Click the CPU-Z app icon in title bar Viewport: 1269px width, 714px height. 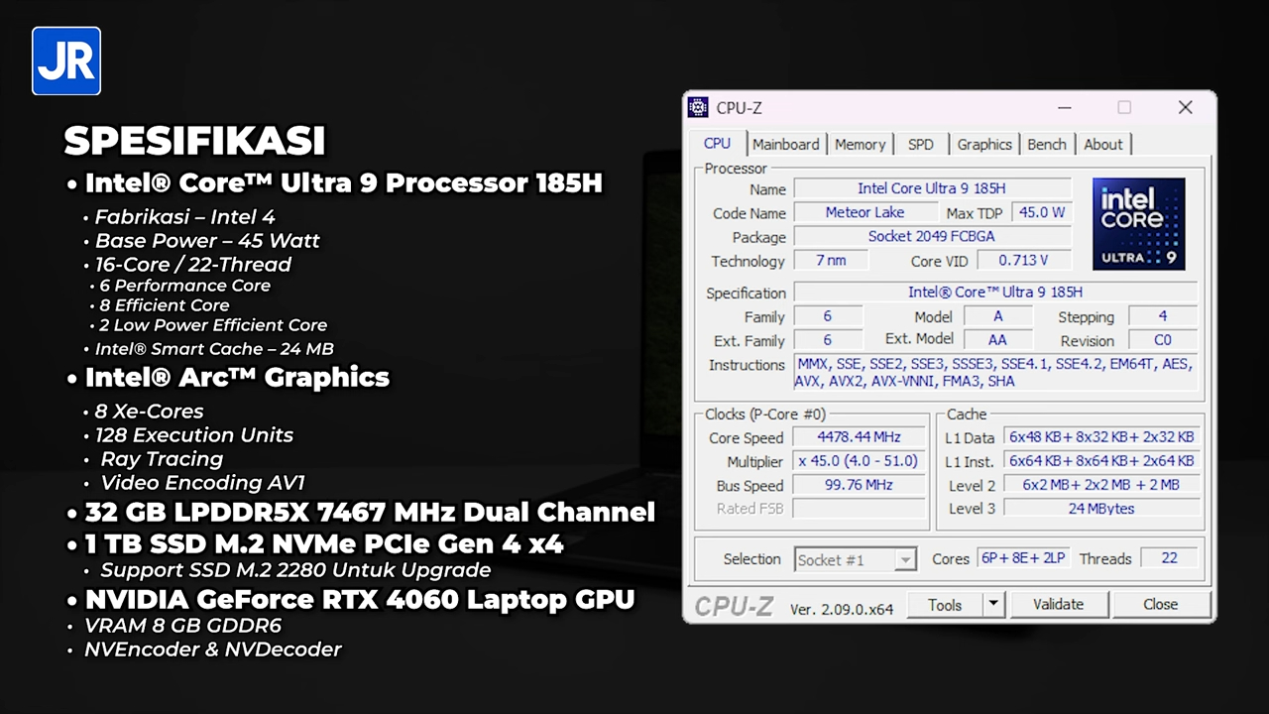(699, 108)
